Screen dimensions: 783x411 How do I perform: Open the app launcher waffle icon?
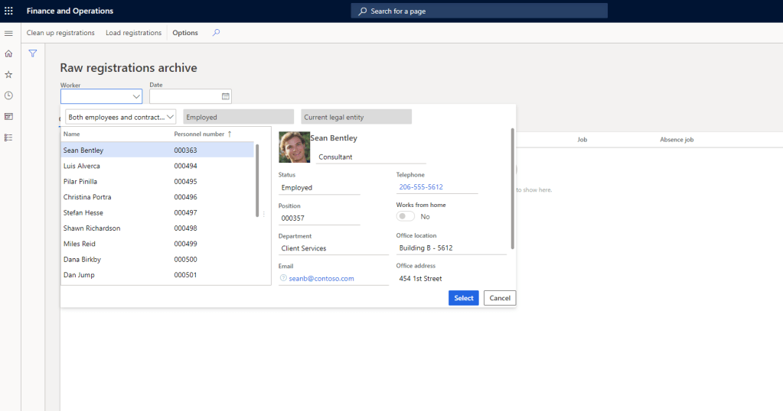(9, 11)
